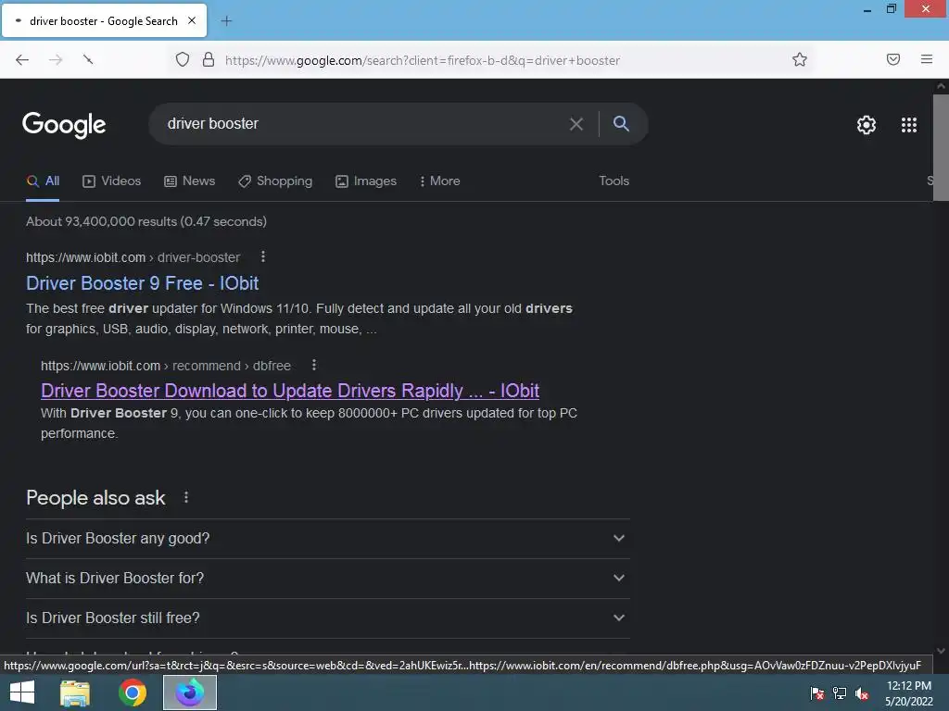This screenshot has width=949, height=711.
Task: Open Firefox application menu hamburger icon
Action: coord(926,59)
